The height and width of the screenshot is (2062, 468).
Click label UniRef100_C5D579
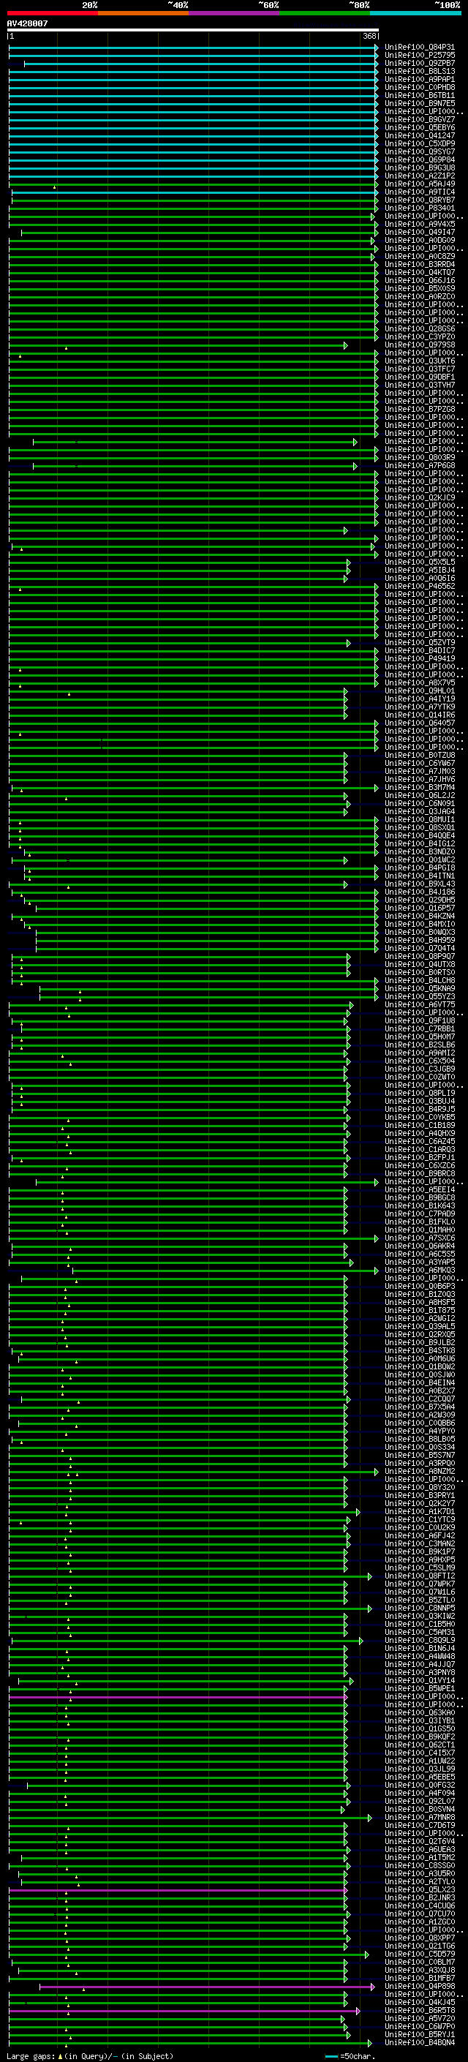coord(420,1954)
